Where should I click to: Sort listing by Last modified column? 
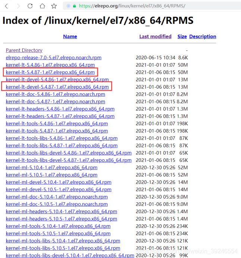[155, 36]
